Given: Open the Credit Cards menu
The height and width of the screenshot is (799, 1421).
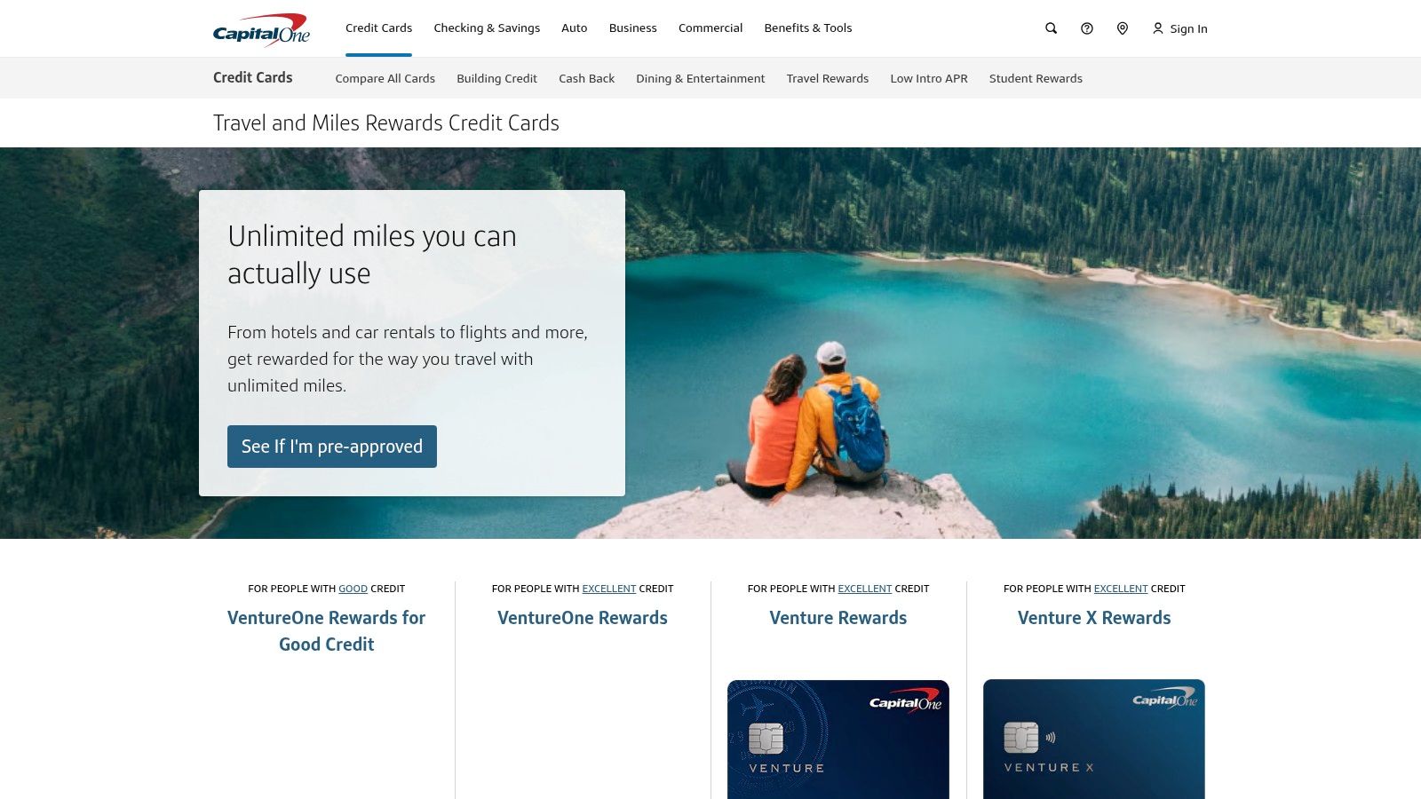Looking at the screenshot, I should [378, 28].
